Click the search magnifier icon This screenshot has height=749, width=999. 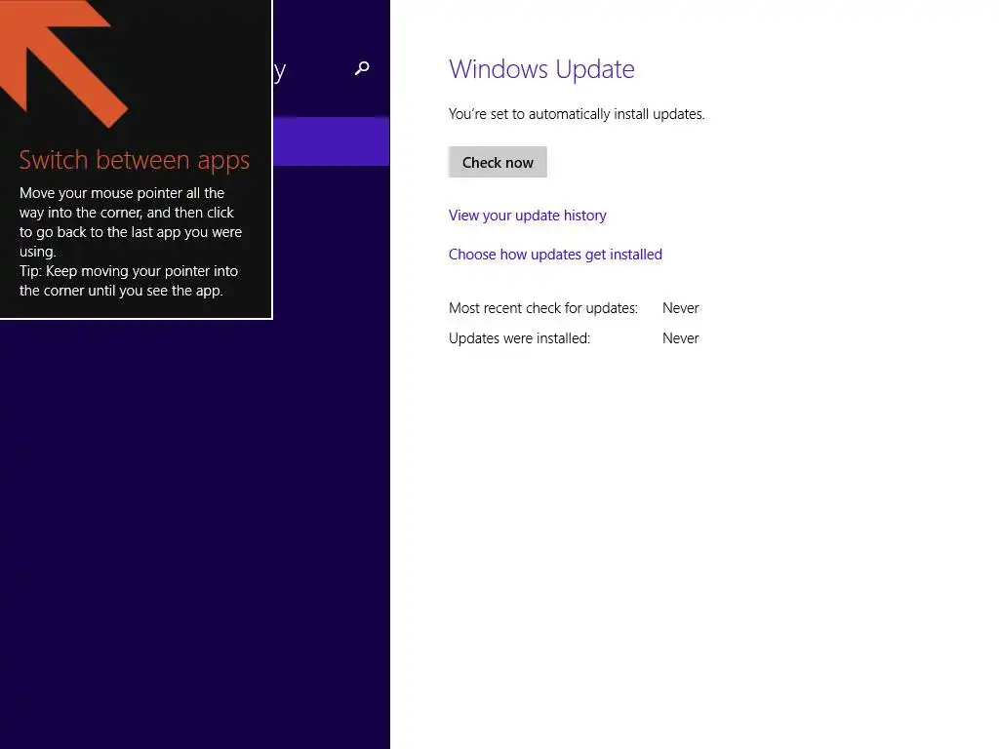point(362,67)
